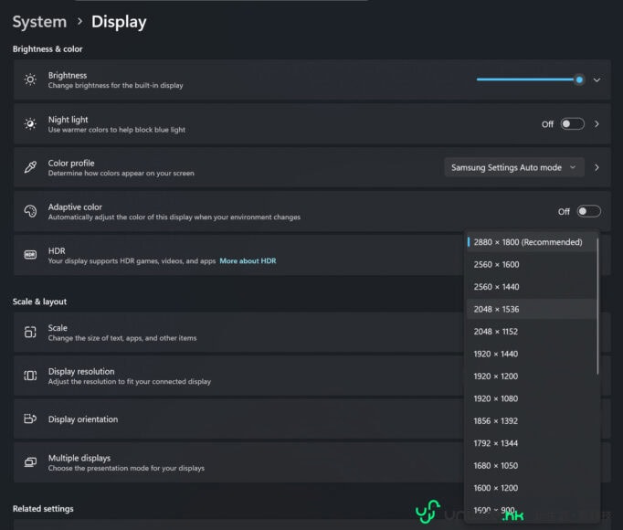
Task: Select 2048 × 1152 resolution
Action: (x=532, y=331)
